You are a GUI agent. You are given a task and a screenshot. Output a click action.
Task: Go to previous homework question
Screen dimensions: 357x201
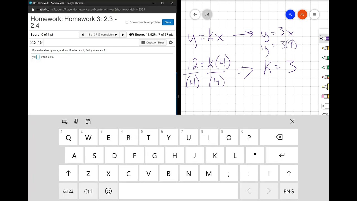coord(83,35)
